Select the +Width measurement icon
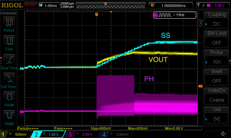The width and height of the screenshot is (231, 138). (x=9, y=97)
